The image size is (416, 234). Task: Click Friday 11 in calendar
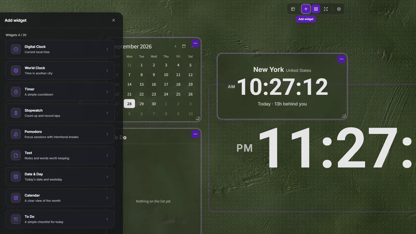coord(178,75)
